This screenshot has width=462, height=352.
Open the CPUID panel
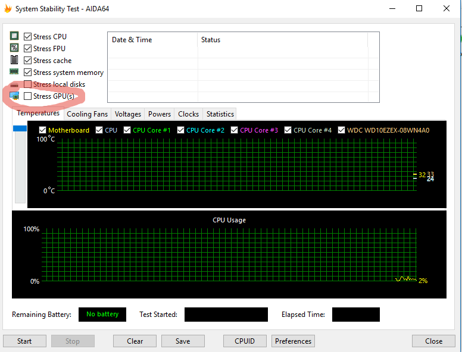coord(245,341)
